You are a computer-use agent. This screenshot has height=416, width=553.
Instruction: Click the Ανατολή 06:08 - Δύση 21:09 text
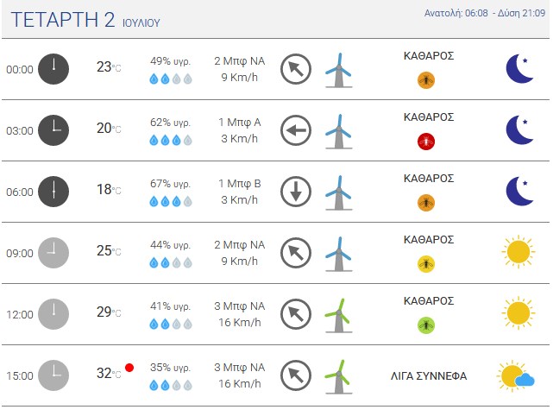tap(485, 14)
